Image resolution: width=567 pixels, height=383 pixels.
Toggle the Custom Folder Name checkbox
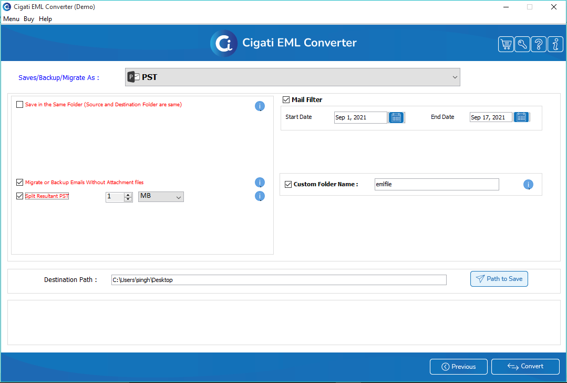288,184
